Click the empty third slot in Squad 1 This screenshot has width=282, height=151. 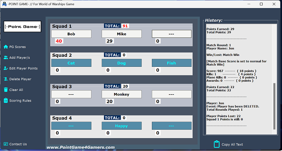(x=172, y=34)
